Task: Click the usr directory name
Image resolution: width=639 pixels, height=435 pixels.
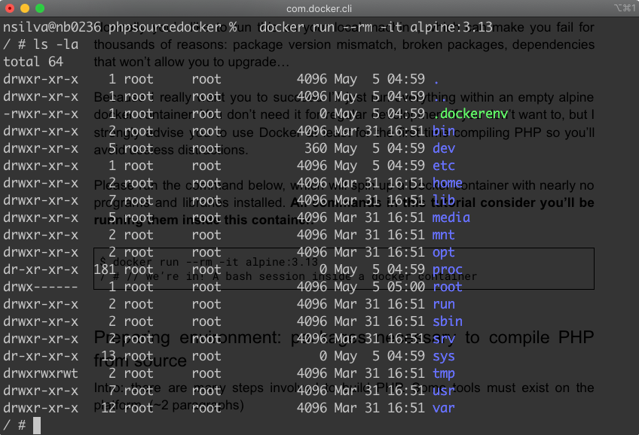Action: pyautogui.click(x=444, y=391)
